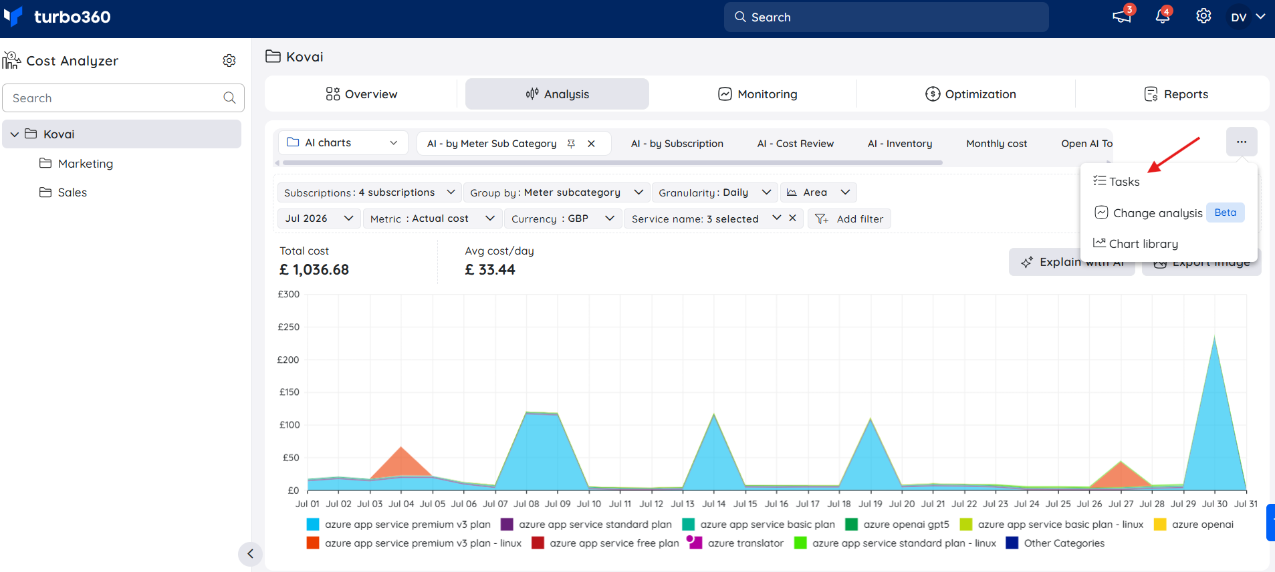Toggle pin on AI - by Meter Sub Category
The height and width of the screenshot is (572, 1275).
click(x=571, y=144)
